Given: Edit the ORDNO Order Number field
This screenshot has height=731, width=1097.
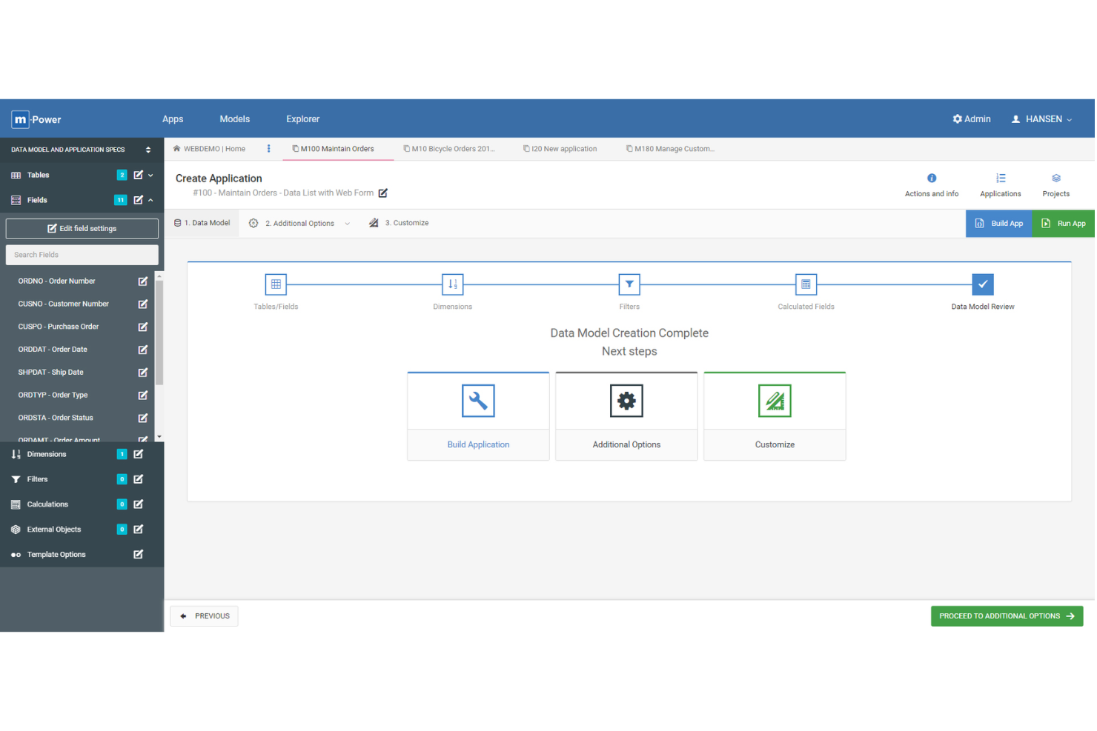Looking at the screenshot, I should pyautogui.click(x=142, y=281).
